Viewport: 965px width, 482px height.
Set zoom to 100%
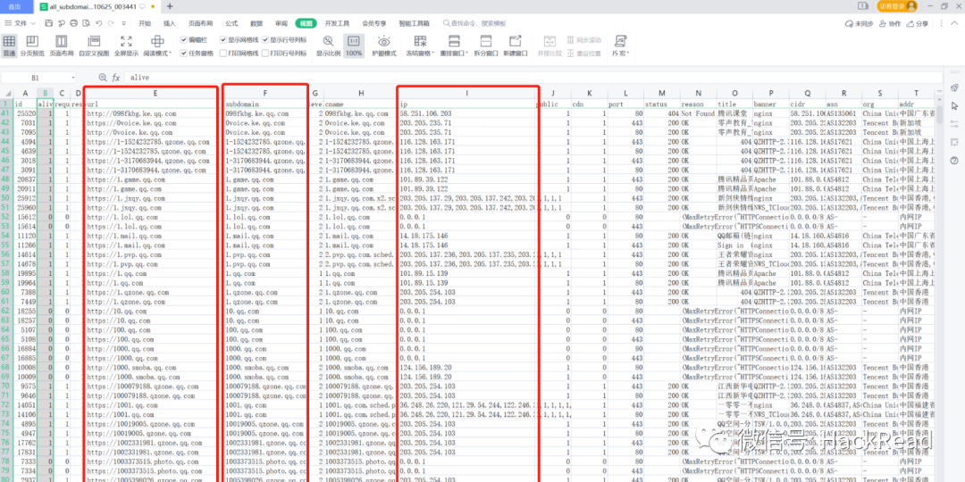pos(354,46)
